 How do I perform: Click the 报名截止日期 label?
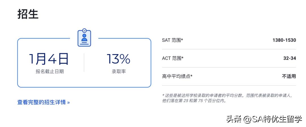click(x=50, y=72)
